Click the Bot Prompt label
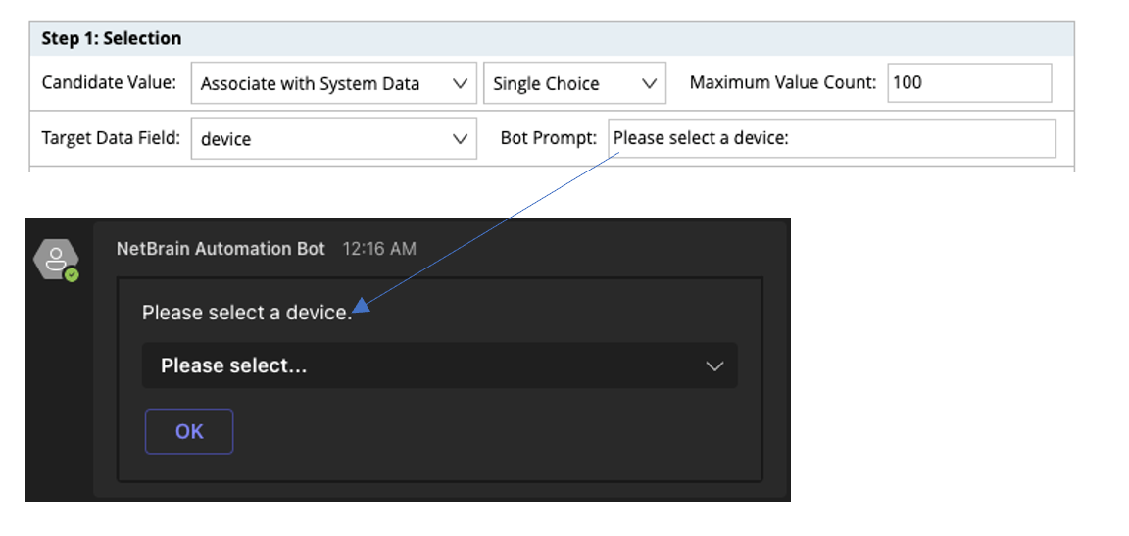This screenshot has width=1129, height=536. (x=548, y=138)
